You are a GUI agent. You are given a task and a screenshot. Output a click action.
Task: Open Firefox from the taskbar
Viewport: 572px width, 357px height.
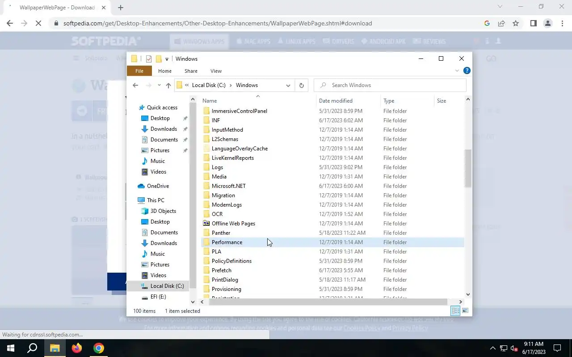pyautogui.click(x=77, y=348)
